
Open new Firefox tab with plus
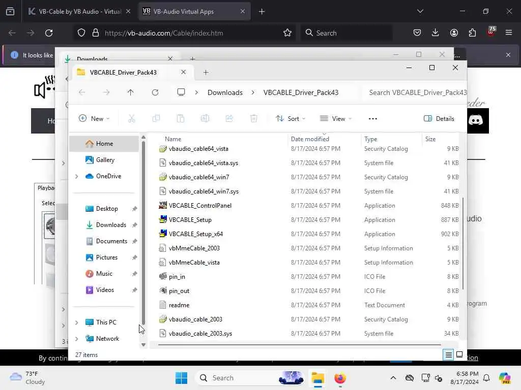[262, 11]
